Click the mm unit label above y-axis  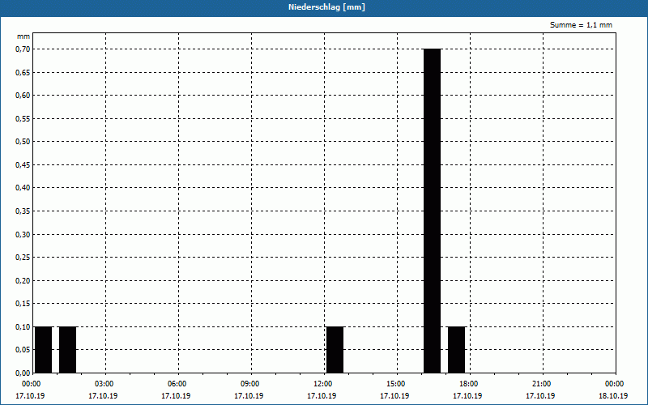point(23,36)
